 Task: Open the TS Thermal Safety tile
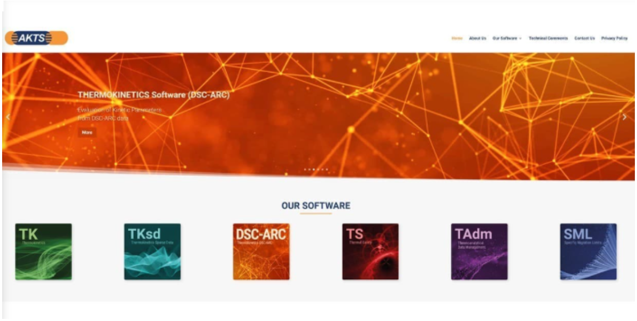(370, 252)
